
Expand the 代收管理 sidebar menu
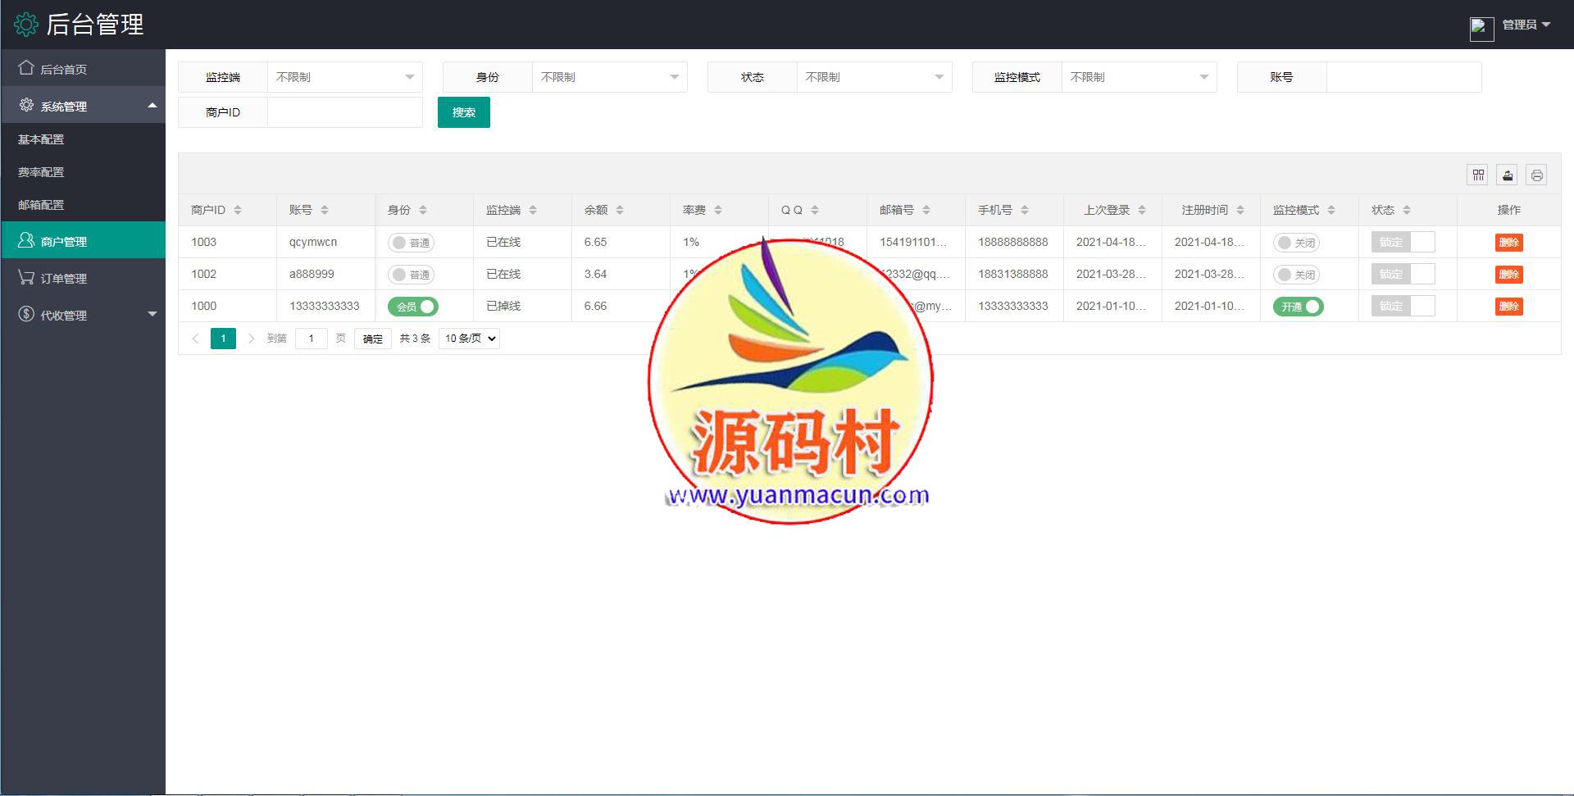(82, 315)
